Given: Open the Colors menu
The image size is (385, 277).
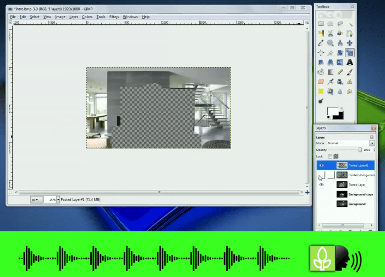Looking at the screenshot, I should click(x=87, y=17).
